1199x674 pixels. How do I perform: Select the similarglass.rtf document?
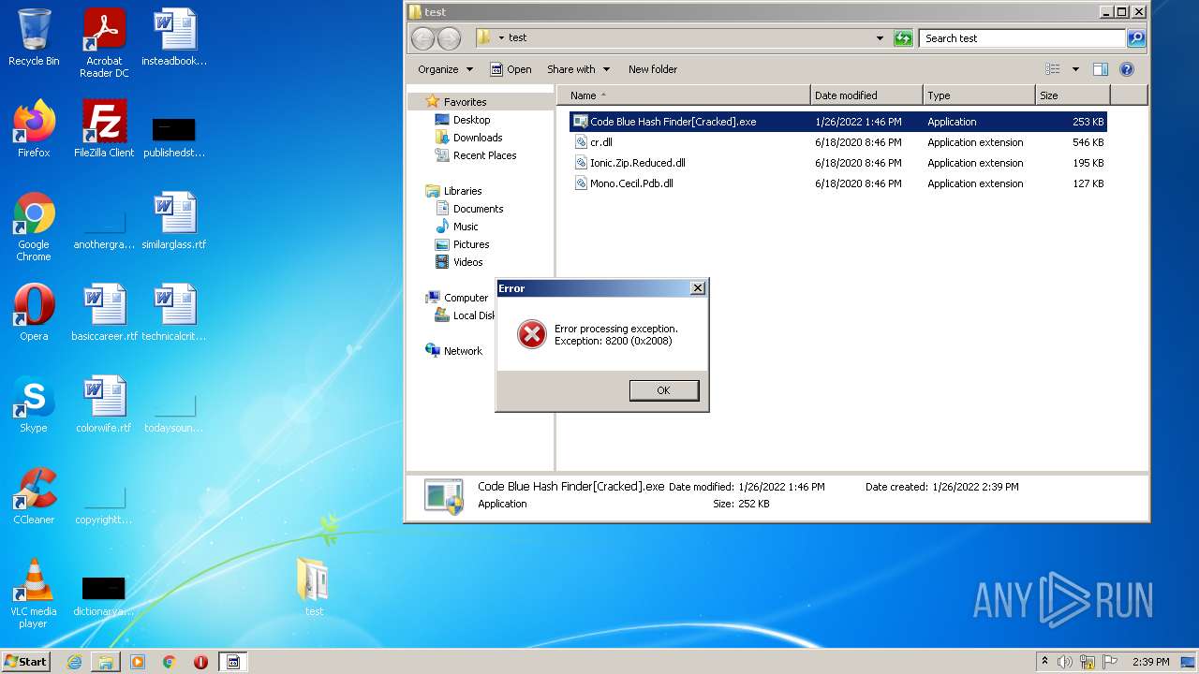point(174,222)
